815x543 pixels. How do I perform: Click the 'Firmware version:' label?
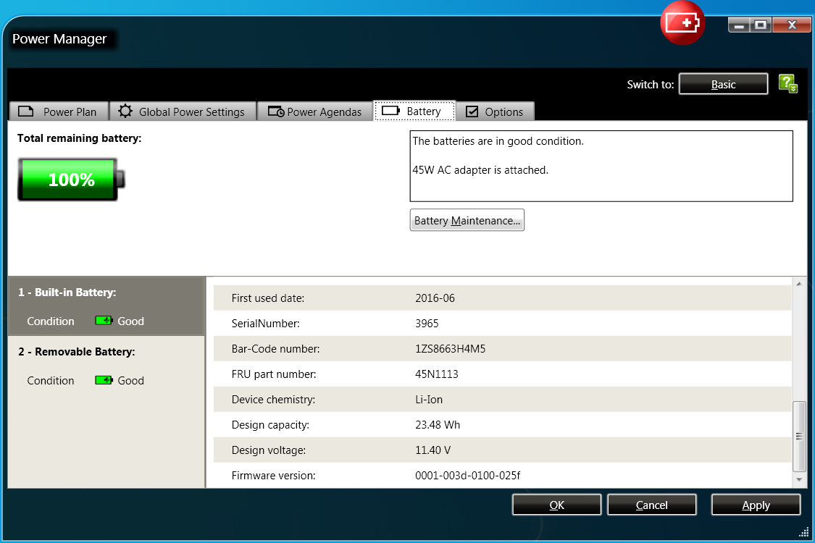273,476
